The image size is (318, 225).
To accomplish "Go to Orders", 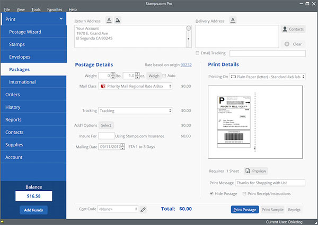I will (x=34, y=95).
